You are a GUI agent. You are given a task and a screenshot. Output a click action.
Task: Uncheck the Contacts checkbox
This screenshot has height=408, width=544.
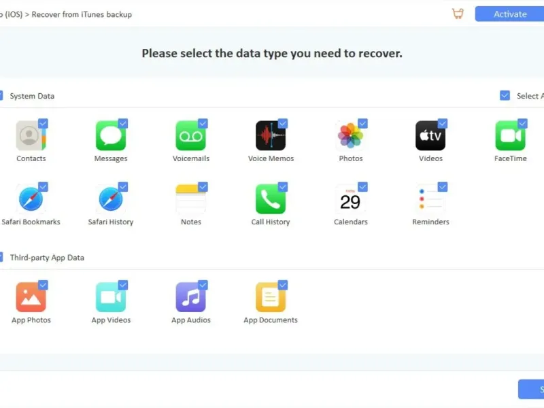click(43, 124)
